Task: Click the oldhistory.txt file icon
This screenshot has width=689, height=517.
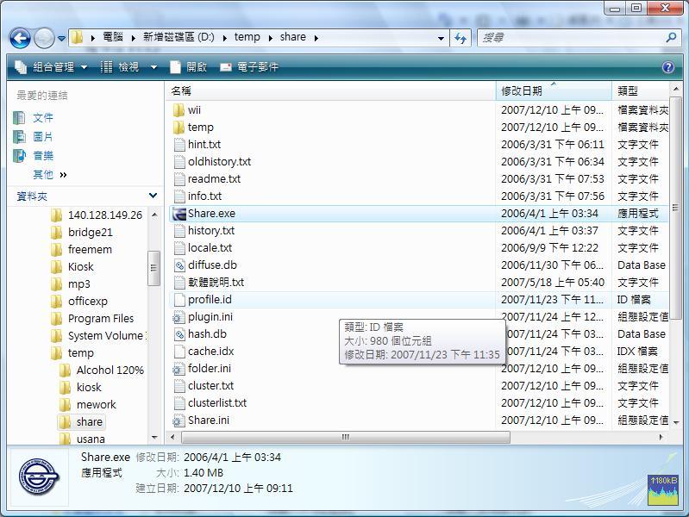Action: tap(179, 162)
